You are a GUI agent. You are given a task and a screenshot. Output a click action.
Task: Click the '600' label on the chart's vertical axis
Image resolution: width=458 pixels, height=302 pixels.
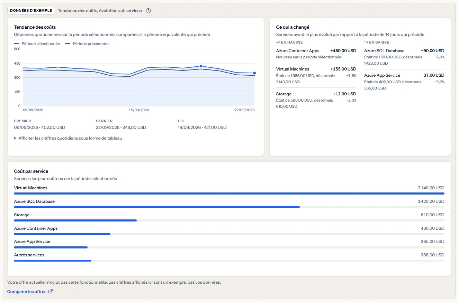point(17,49)
